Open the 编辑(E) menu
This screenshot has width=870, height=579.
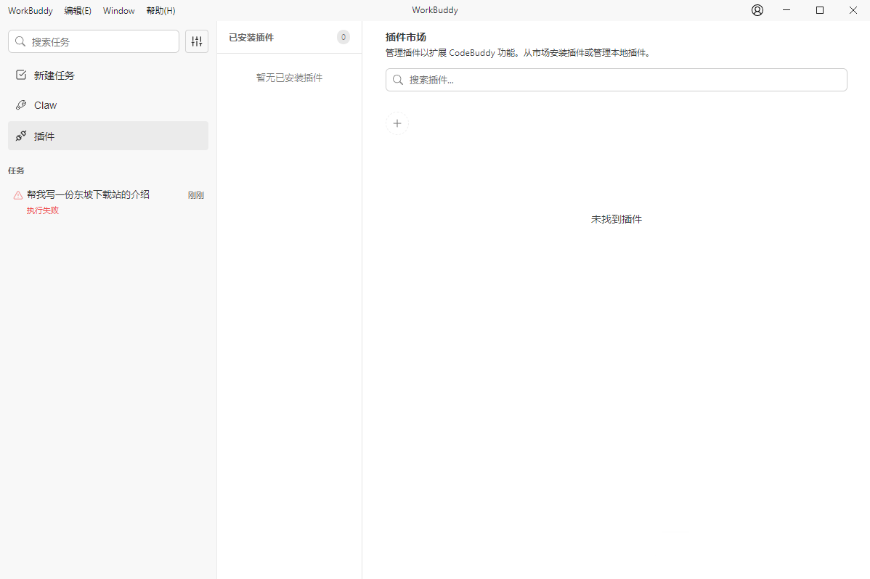78,11
